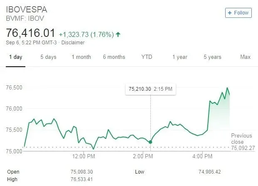Choose the 6 months tab
Image resolution: width=258 pixels, height=186 pixels.
click(113, 57)
